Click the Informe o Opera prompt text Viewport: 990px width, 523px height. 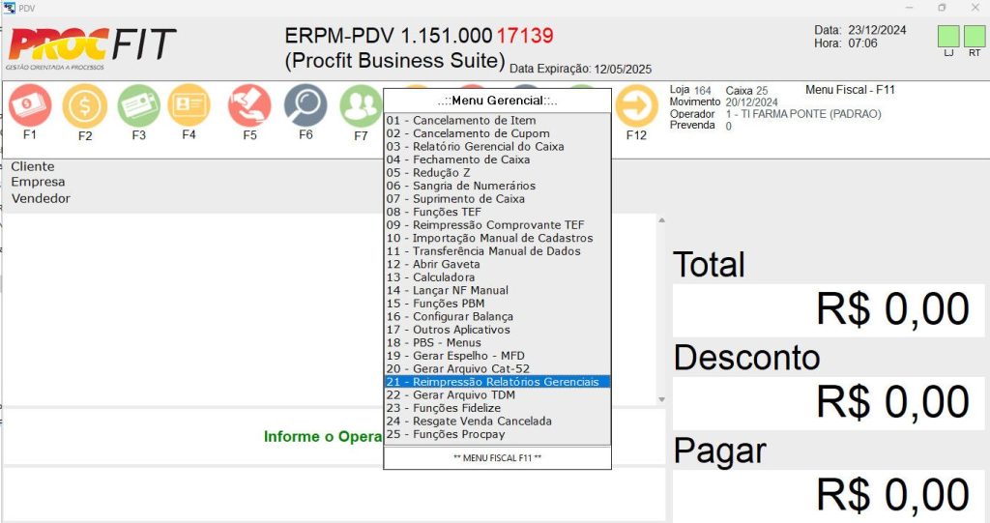(x=323, y=436)
